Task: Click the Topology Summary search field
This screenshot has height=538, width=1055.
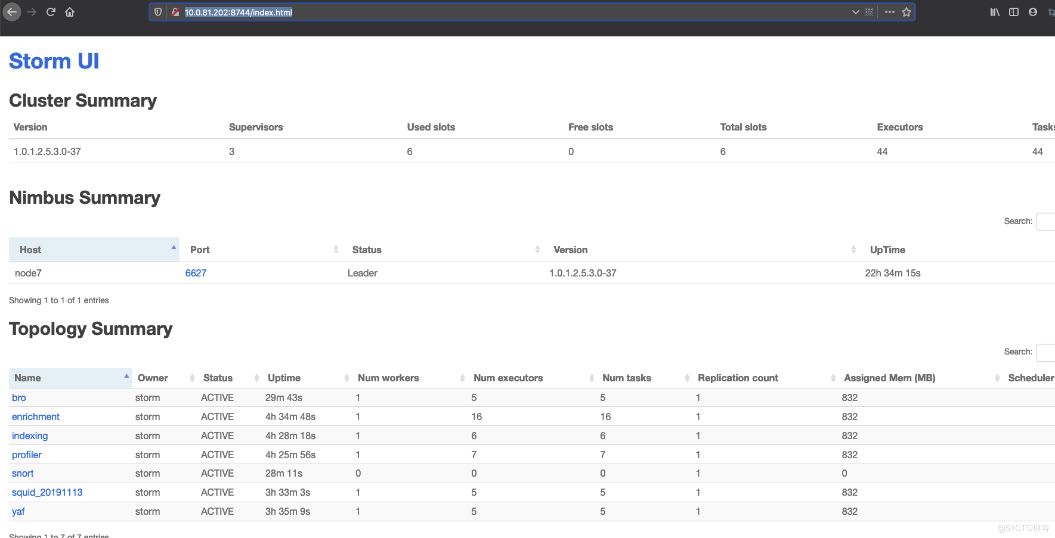Action: coord(1045,352)
